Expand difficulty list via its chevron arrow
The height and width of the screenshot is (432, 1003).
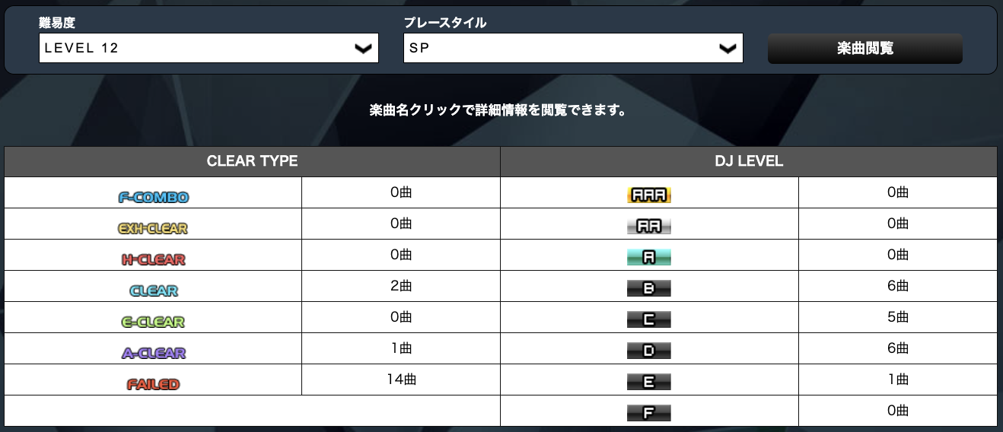[x=364, y=49]
